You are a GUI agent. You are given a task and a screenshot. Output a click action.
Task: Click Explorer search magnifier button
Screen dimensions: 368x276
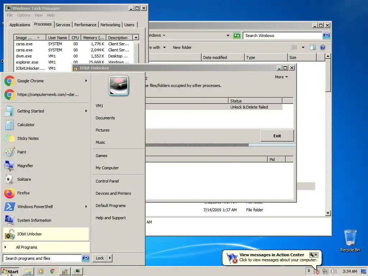[326, 36]
